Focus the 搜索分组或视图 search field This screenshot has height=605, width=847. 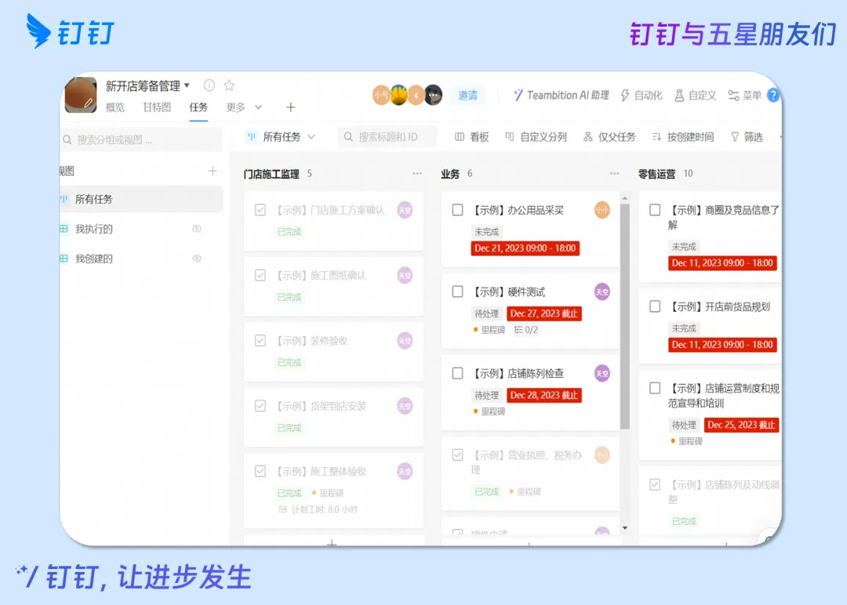coord(141,139)
